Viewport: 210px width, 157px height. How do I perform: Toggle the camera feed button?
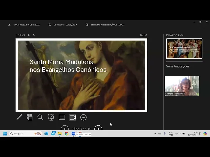[73, 117]
